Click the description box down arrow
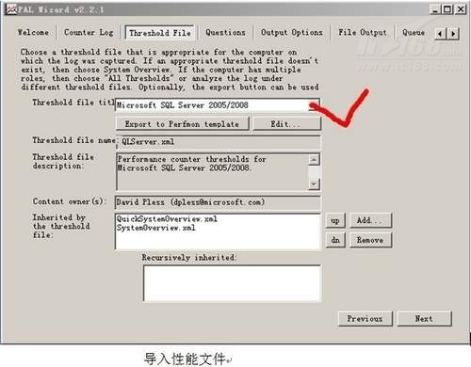The image size is (471, 367). click(x=314, y=183)
